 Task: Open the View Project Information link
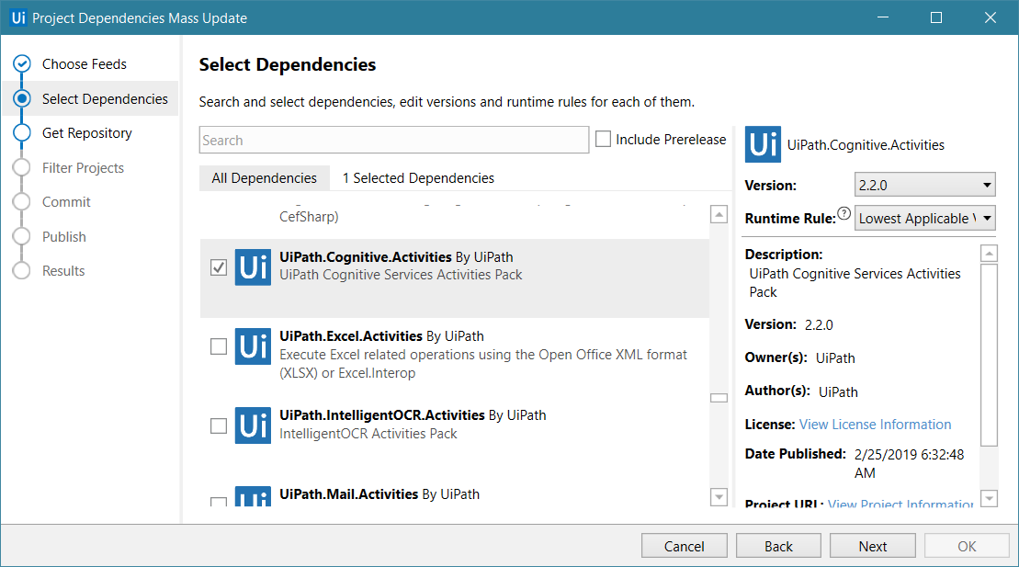coord(900,504)
